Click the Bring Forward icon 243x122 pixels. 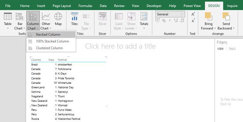click(208, 16)
